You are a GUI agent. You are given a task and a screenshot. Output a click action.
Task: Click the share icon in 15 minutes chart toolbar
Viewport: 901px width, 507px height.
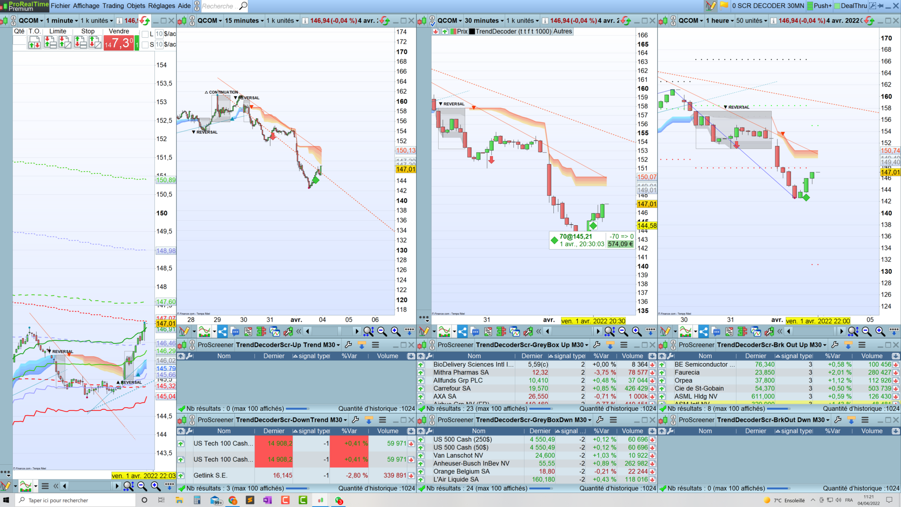[x=222, y=332]
